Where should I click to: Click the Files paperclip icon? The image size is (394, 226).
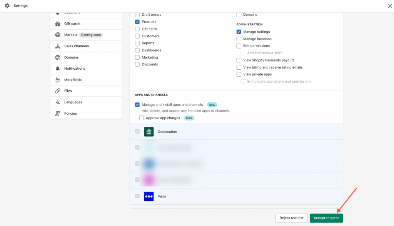tap(58, 91)
